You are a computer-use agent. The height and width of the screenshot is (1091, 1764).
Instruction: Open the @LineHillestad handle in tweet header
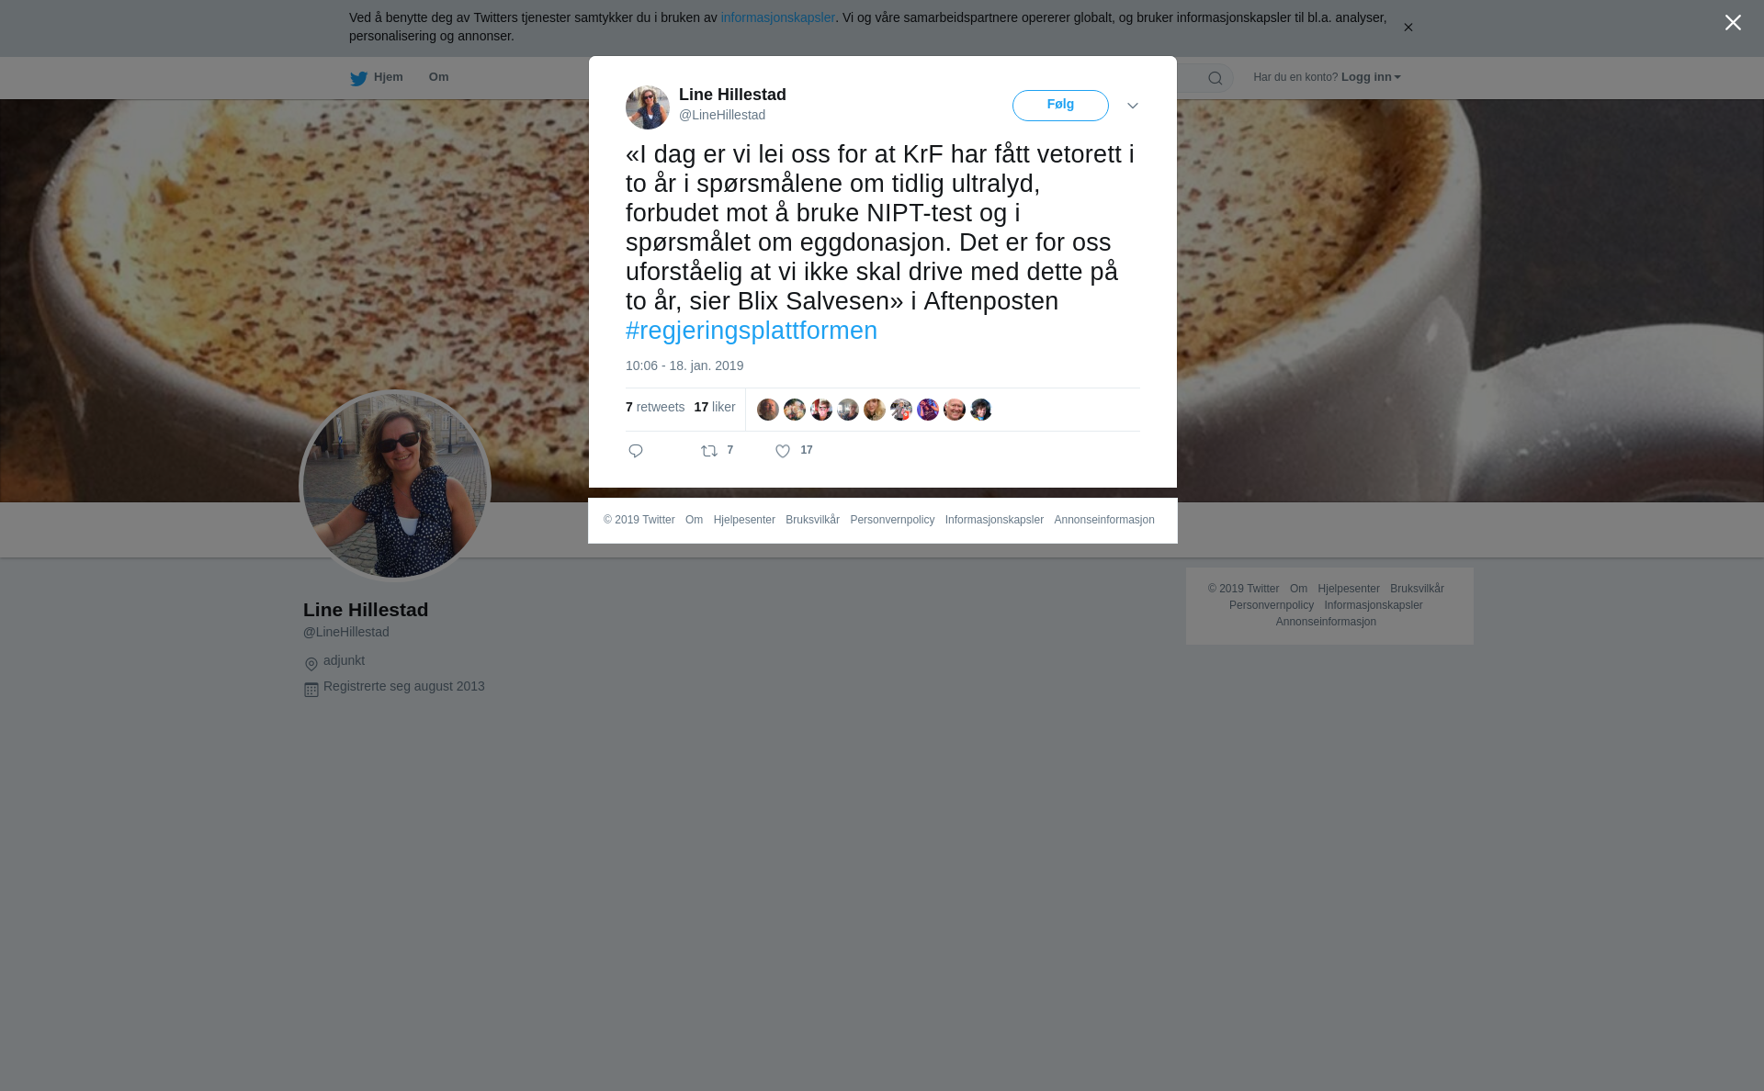pos(722,115)
